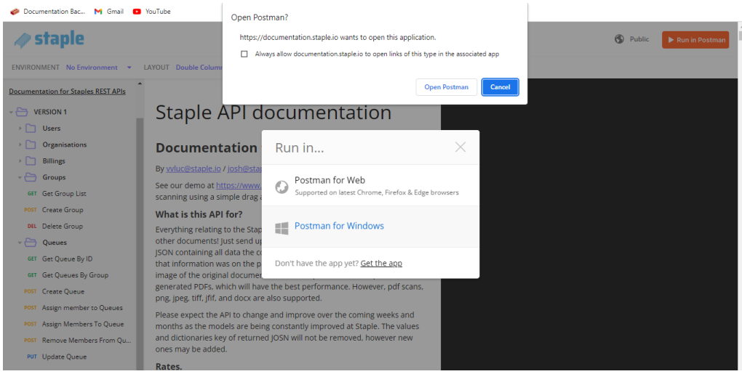This screenshot has width=742, height=374.
Task: Expand the Organisations folder arrow
Action: pos(20,145)
